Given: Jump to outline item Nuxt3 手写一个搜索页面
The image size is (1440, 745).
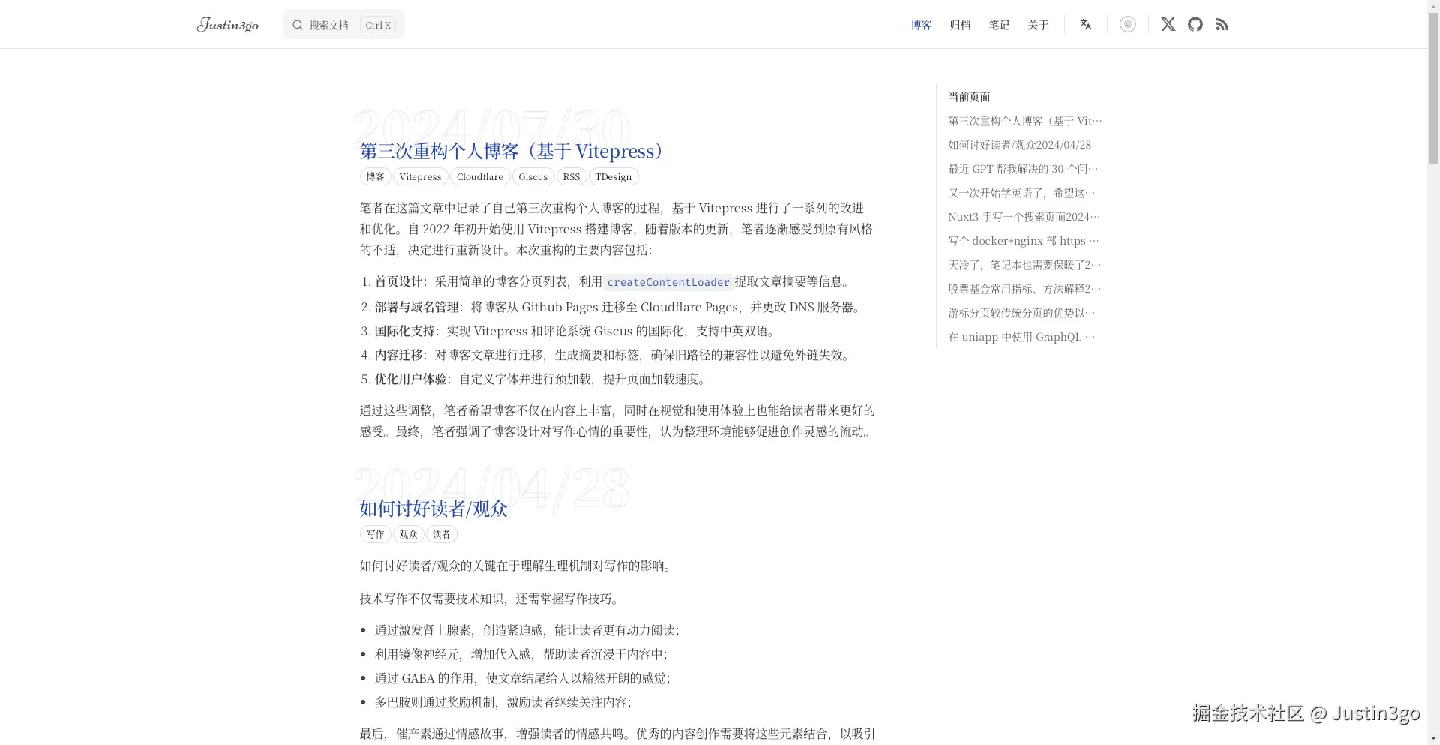Looking at the screenshot, I should (1024, 217).
